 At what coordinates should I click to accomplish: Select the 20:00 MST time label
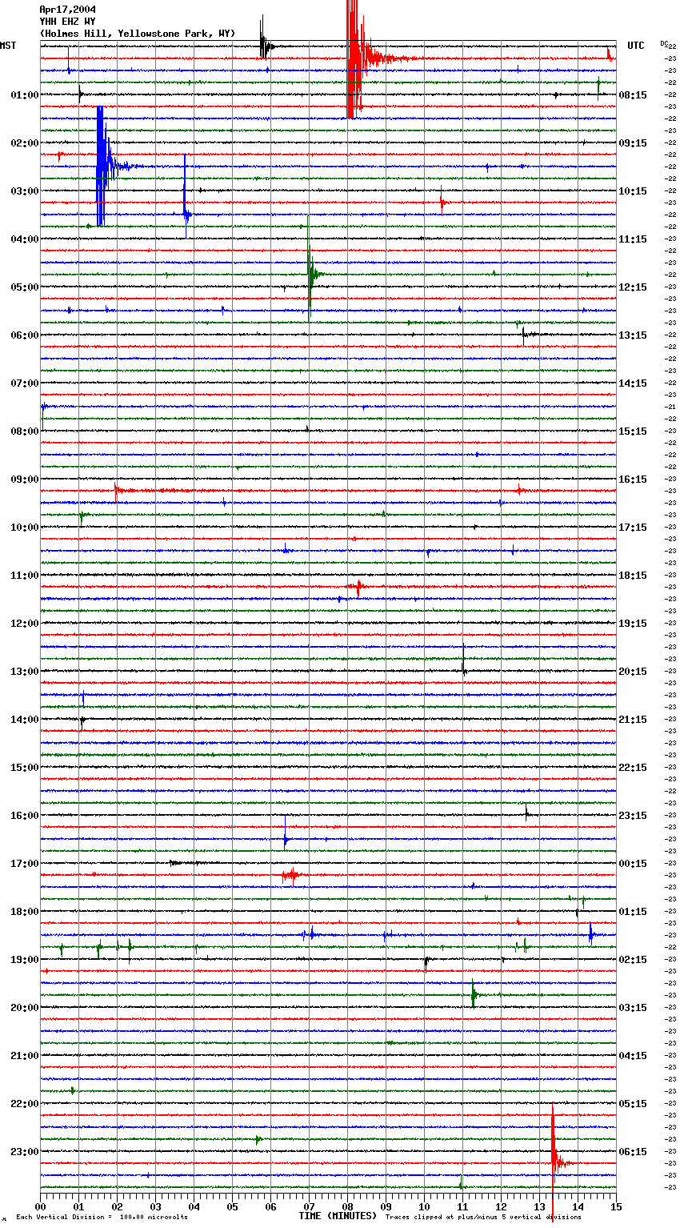pos(25,1008)
